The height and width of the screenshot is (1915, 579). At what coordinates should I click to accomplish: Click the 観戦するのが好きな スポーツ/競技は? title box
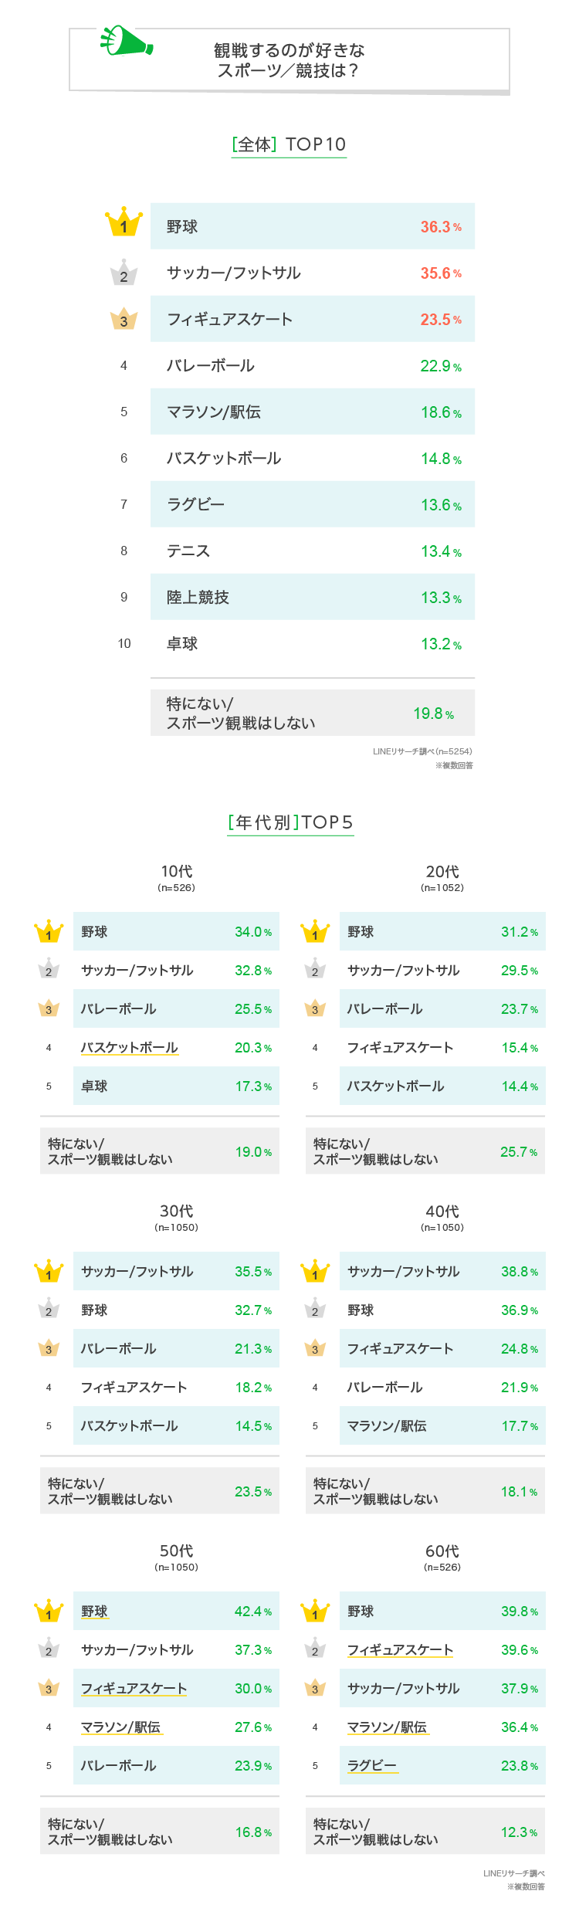(289, 60)
